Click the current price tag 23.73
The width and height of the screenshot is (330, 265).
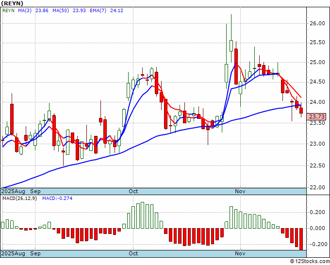tap(317, 116)
